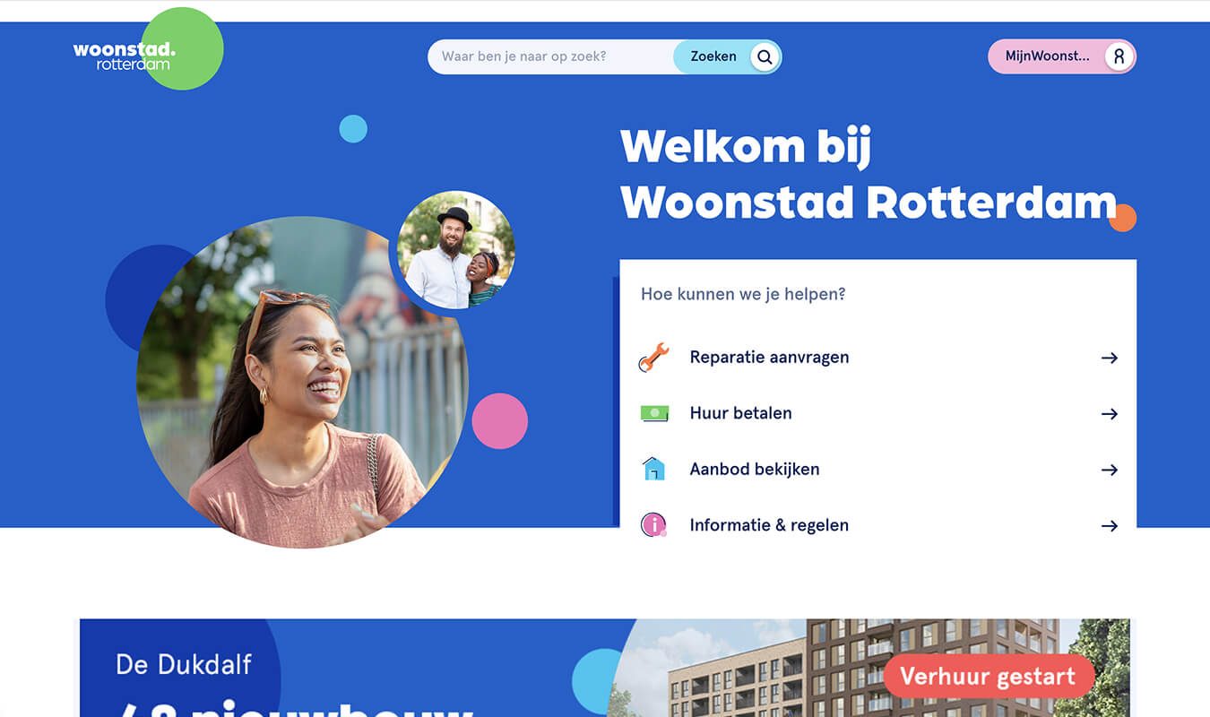The width and height of the screenshot is (1210, 717).
Task: Click the blue house listings icon
Action: coord(654,469)
